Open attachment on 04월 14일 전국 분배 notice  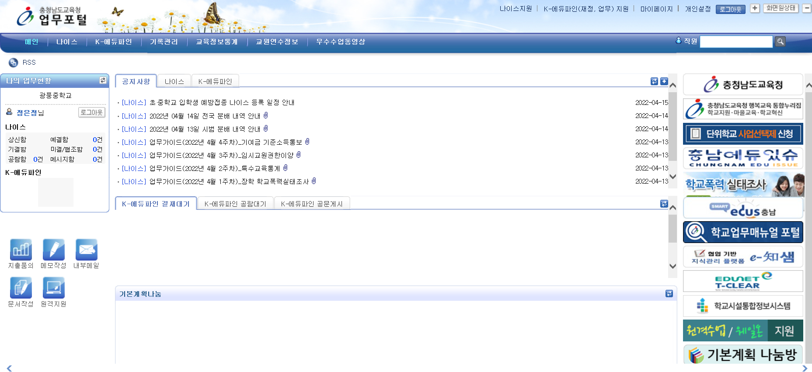coord(265,115)
